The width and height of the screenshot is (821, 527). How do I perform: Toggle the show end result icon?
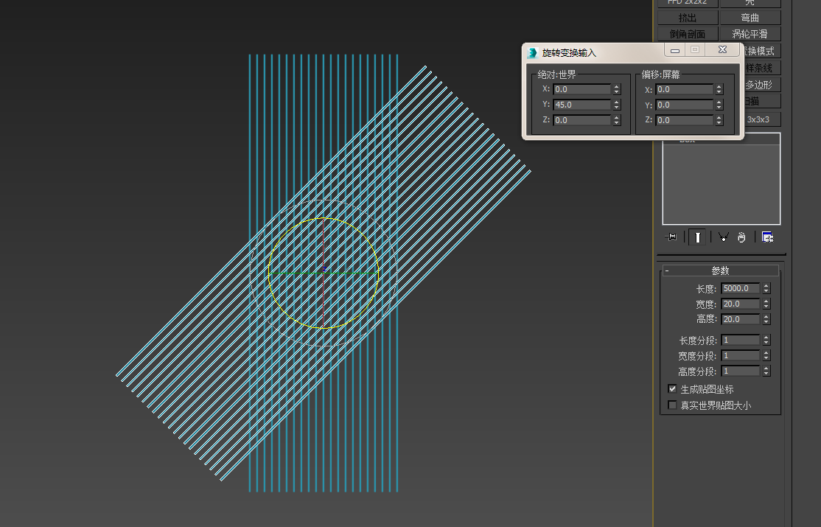click(697, 237)
